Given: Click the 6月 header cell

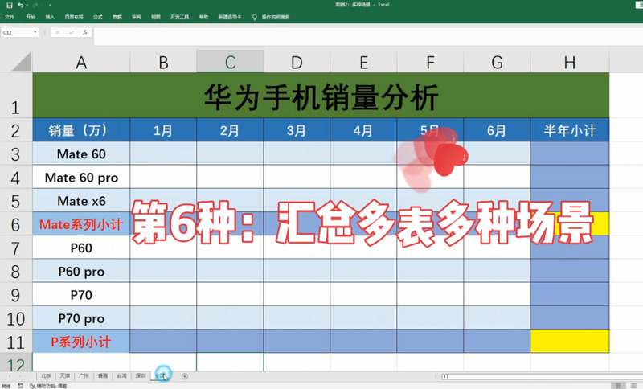Looking at the screenshot, I should (x=497, y=130).
